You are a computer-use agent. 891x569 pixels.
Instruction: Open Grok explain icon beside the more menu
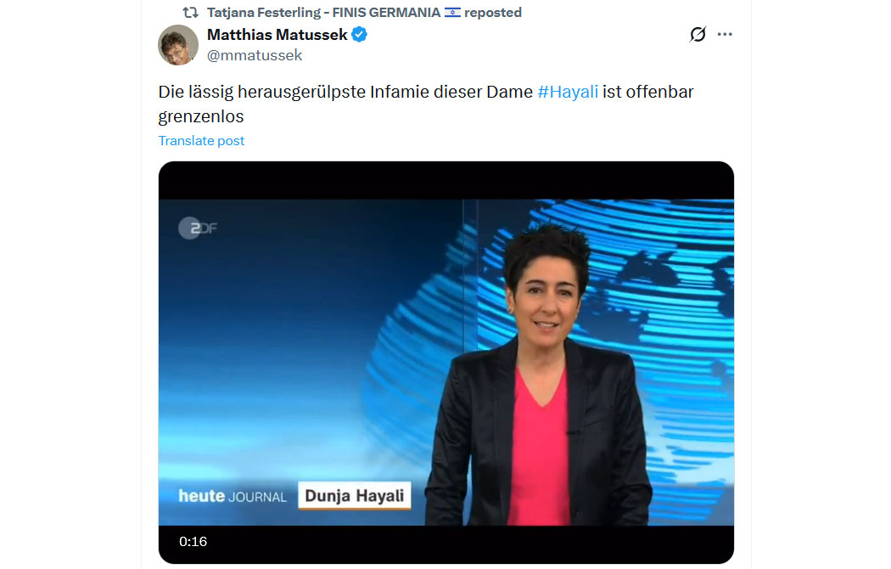(x=698, y=34)
